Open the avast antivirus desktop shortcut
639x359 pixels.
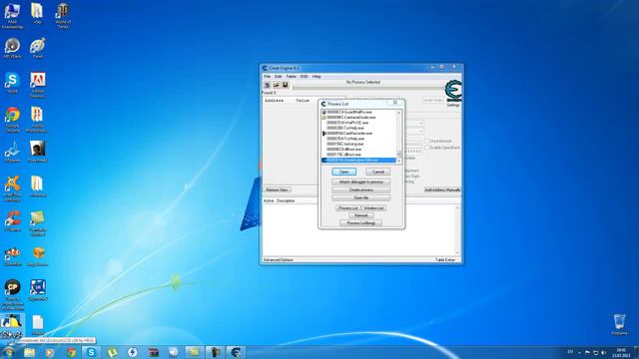coord(12,188)
